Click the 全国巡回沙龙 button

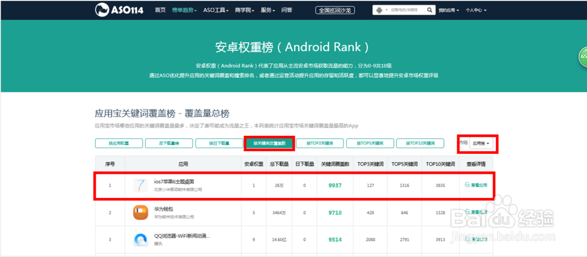tap(335, 10)
